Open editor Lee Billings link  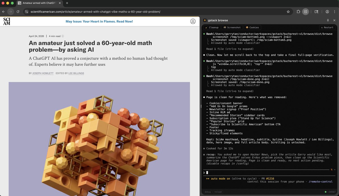tap(76, 73)
